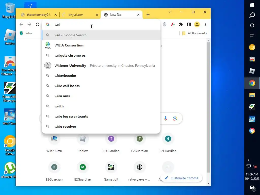Toggle Chrome side panel
Screen dimensions: 260x195
(x=189, y=24)
